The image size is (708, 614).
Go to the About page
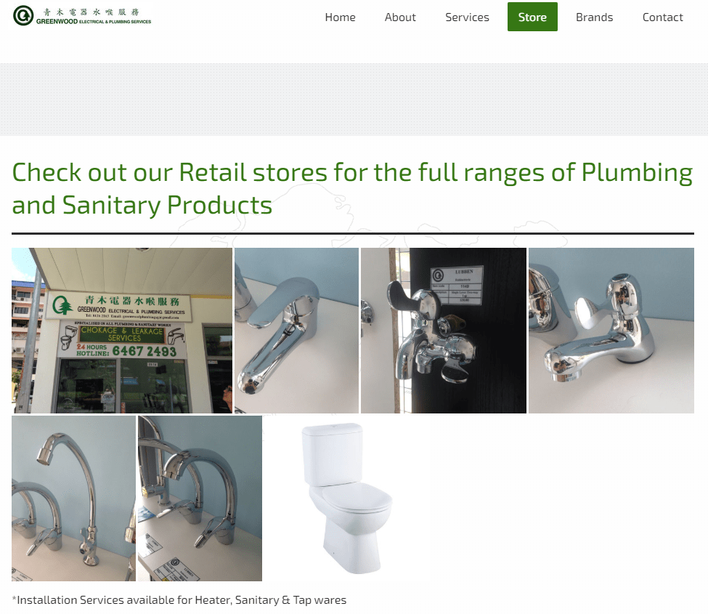tap(400, 17)
